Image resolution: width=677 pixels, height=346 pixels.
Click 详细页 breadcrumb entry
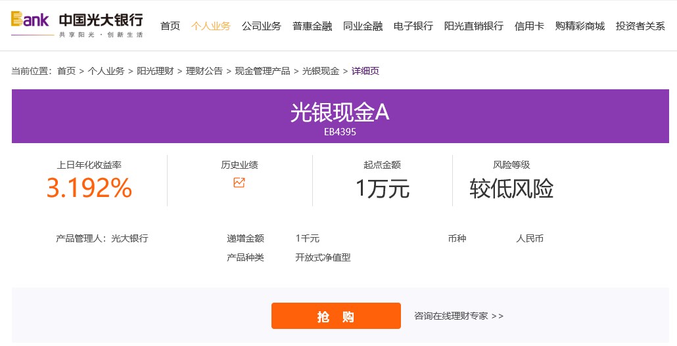[365, 71]
